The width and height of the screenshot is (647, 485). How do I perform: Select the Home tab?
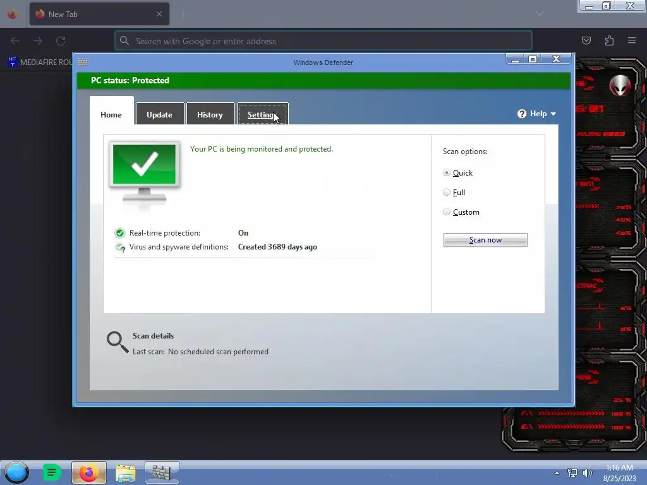coord(111,111)
